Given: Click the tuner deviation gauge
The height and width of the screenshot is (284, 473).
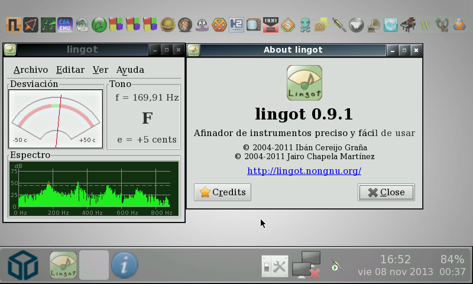Looking at the screenshot, I should click(56, 118).
